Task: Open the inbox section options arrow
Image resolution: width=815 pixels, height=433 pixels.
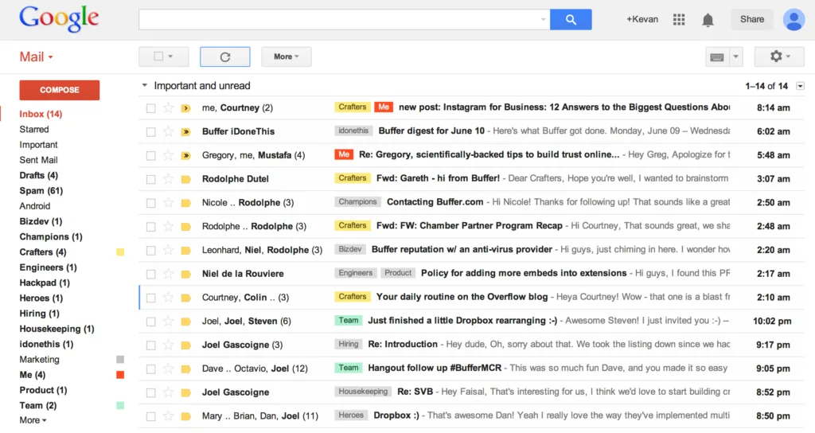Action: pos(801,86)
